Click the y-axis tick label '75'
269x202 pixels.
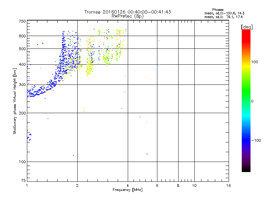pos(24,180)
